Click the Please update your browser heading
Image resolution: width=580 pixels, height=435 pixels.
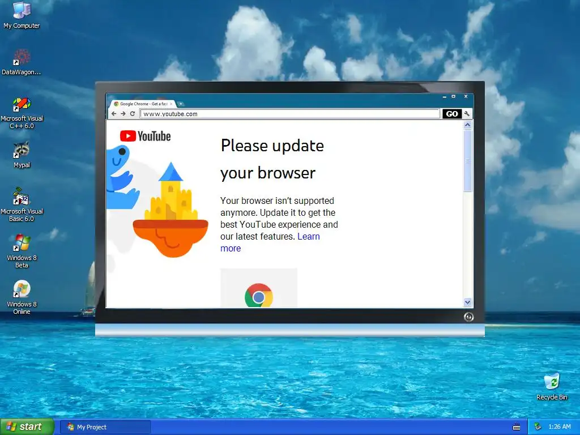[x=272, y=159]
